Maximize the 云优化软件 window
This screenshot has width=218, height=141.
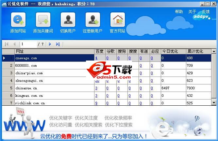(x=208, y=4)
